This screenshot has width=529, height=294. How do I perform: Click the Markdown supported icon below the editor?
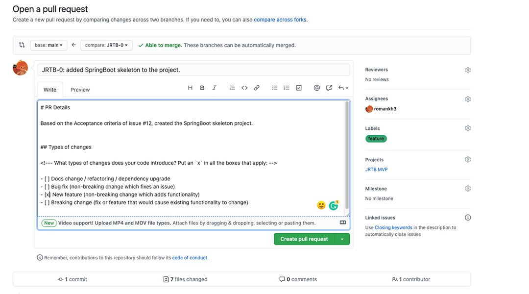point(343,222)
